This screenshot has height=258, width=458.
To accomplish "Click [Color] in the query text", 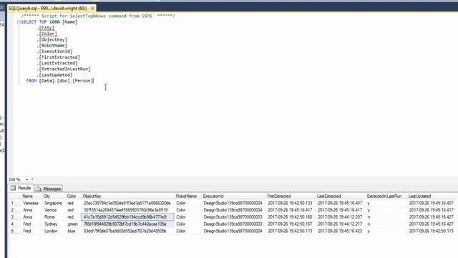I will pyautogui.click(x=48, y=34).
